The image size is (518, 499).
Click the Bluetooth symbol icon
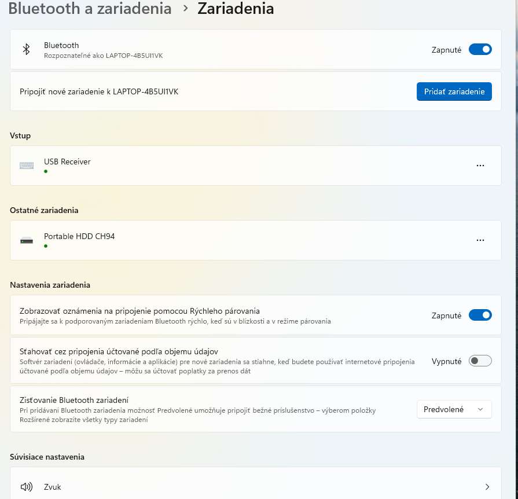[26, 49]
